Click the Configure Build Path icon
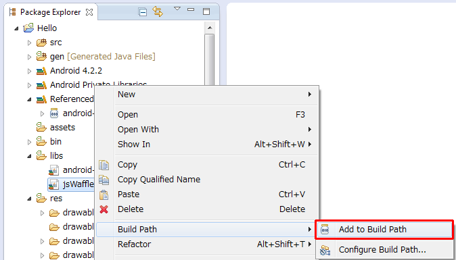Image resolution: width=456 pixels, height=260 pixels. pos(325,250)
